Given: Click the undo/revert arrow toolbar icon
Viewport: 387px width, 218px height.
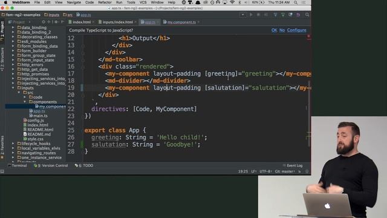Looking at the screenshot, I should coord(298,15).
